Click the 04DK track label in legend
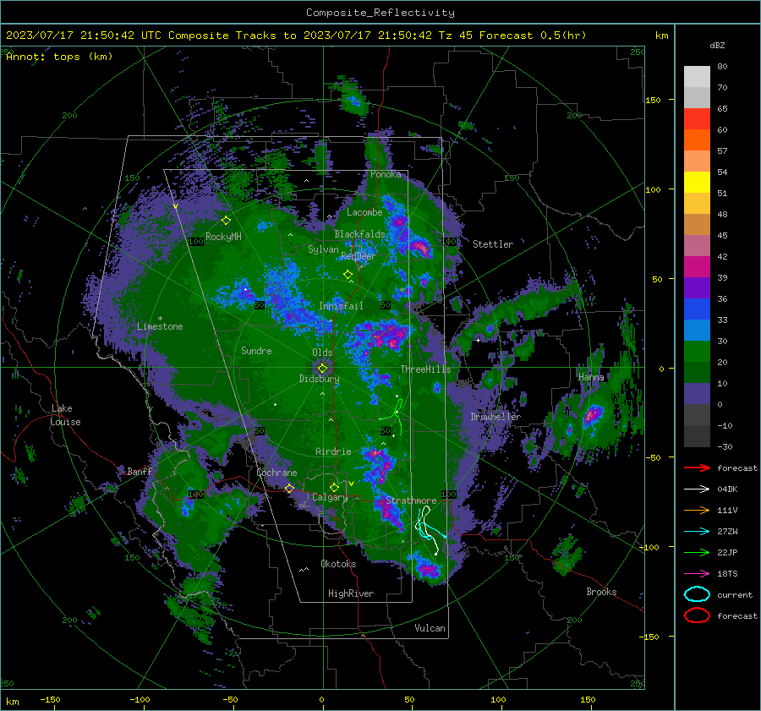 click(x=727, y=489)
